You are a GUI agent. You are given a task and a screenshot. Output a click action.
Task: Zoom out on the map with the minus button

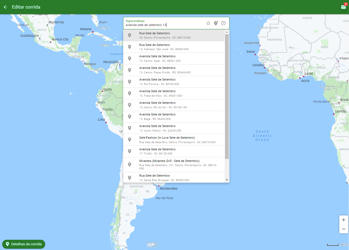(343, 229)
